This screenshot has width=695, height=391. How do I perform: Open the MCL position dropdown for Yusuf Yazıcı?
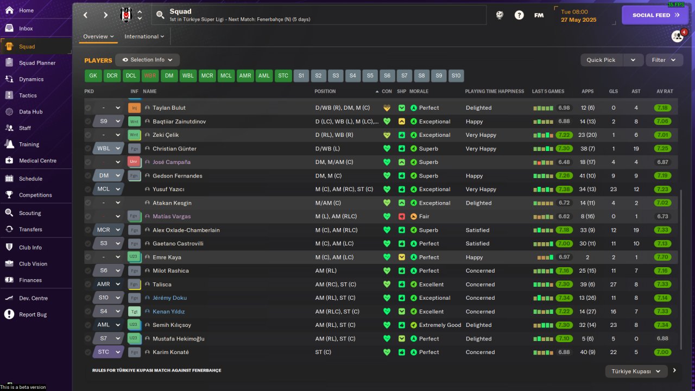(109, 189)
